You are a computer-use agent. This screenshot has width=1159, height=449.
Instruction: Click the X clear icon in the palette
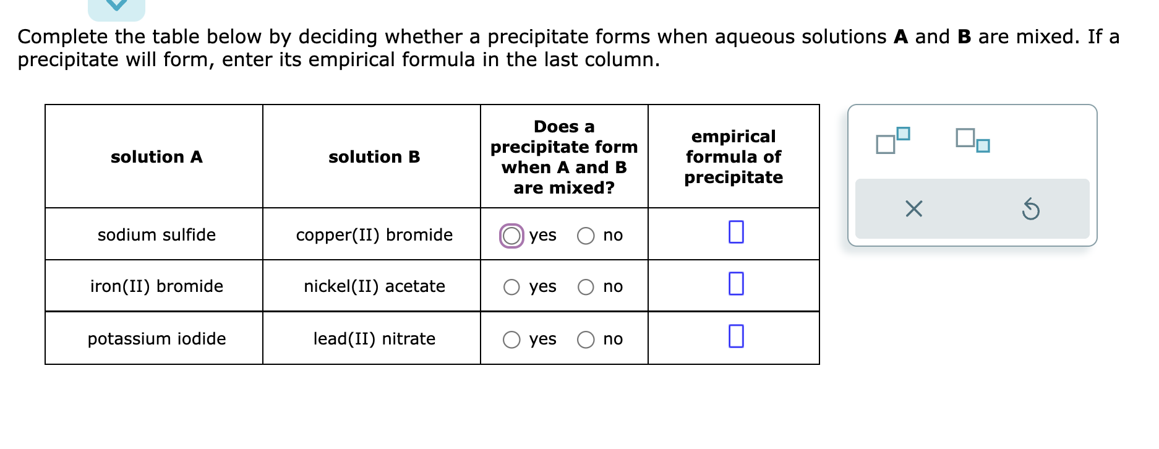[913, 210]
